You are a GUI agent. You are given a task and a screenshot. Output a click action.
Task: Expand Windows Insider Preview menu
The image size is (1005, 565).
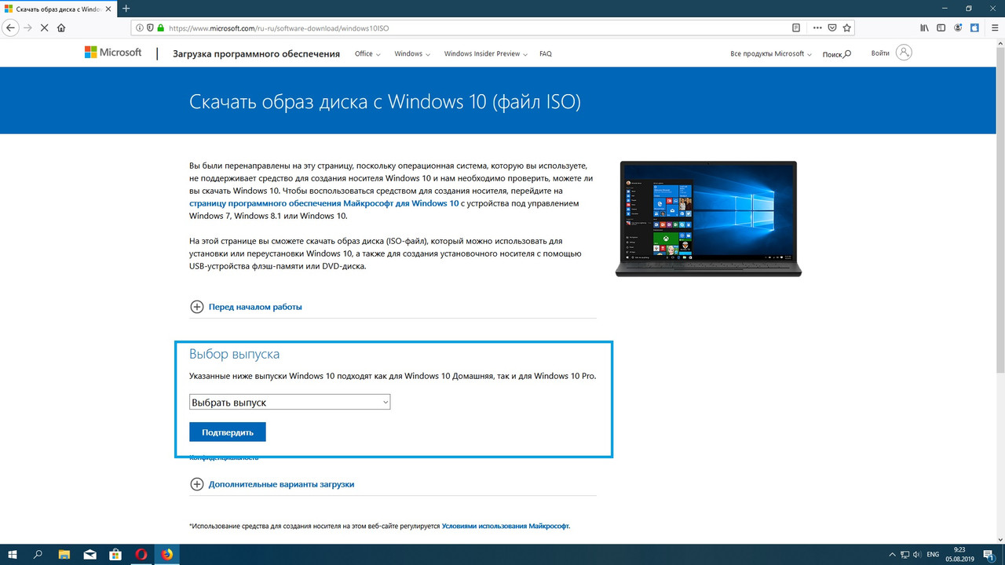pos(485,54)
